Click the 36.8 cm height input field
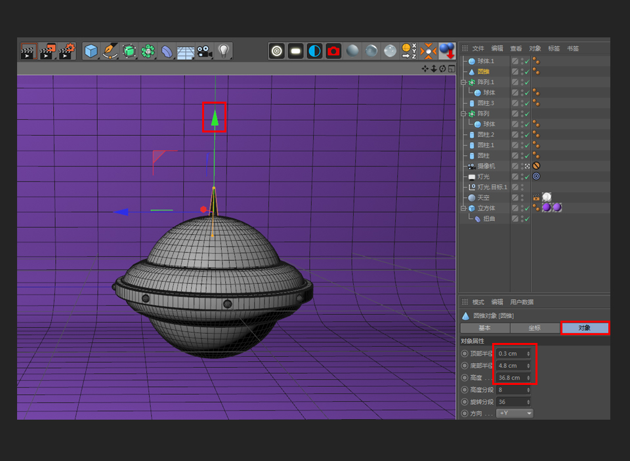Image resolution: width=630 pixels, height=461 pixels. (x=512, y=377)
